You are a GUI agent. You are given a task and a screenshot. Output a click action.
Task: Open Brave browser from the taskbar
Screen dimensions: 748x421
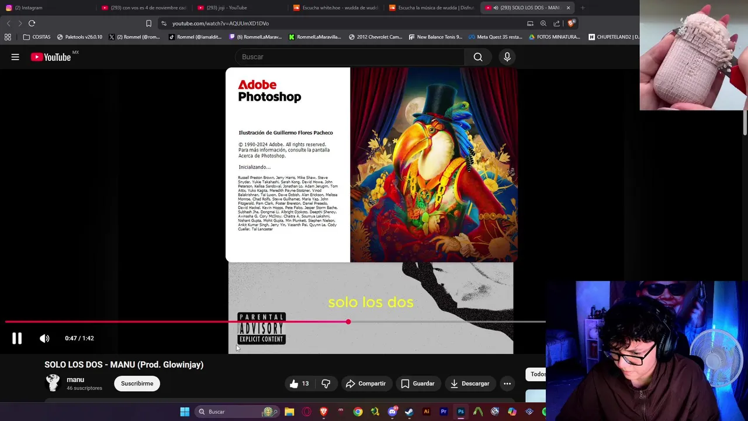324,412
